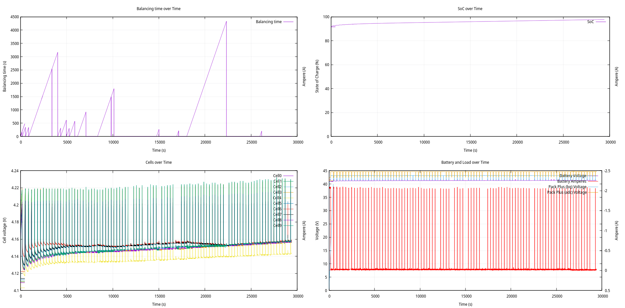Click 'Ampere (A)' label right of Cells chart
The image size is (625, 308).
pyautogui.click(x=304, y=231)
